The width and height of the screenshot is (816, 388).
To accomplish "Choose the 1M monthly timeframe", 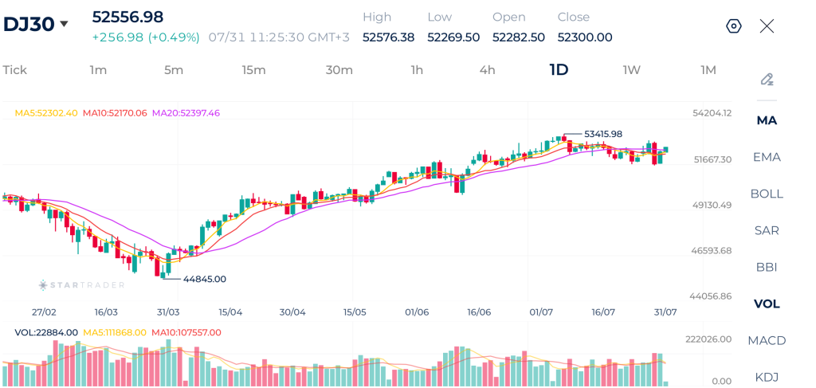I will [x=708, y=69].
